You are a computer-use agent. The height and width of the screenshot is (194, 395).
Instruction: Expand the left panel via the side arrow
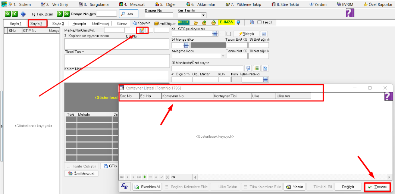(x=1, y=126)
